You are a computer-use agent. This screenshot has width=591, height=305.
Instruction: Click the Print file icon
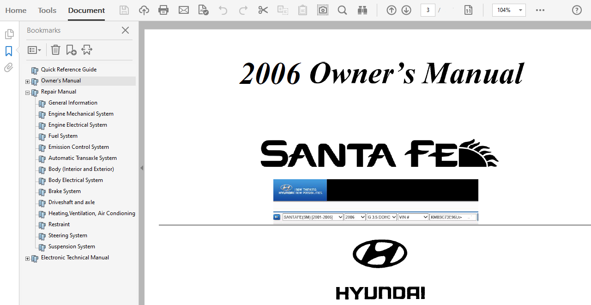point(163,10)
